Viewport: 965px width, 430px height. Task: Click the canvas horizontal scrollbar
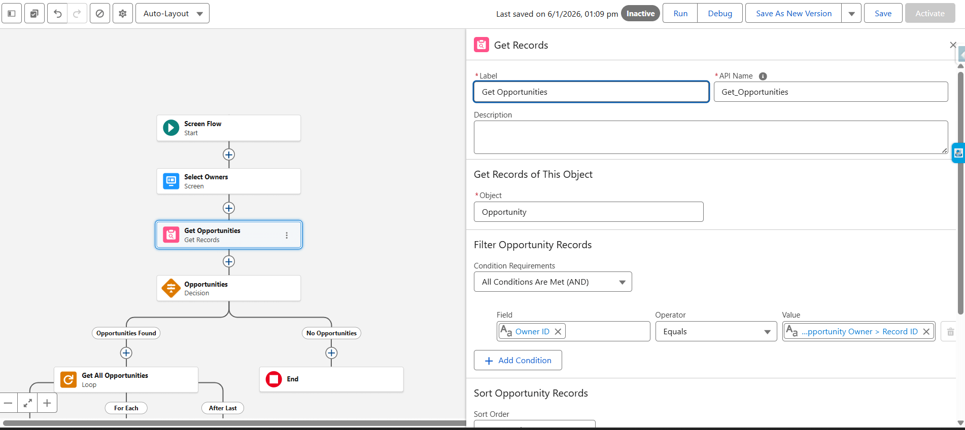233,423
